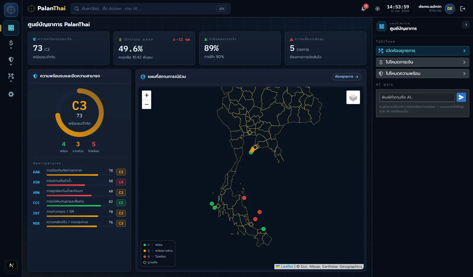Screen dimensions: 473x277
Task: Click the Next.js N badge
Action: [12, 265]
